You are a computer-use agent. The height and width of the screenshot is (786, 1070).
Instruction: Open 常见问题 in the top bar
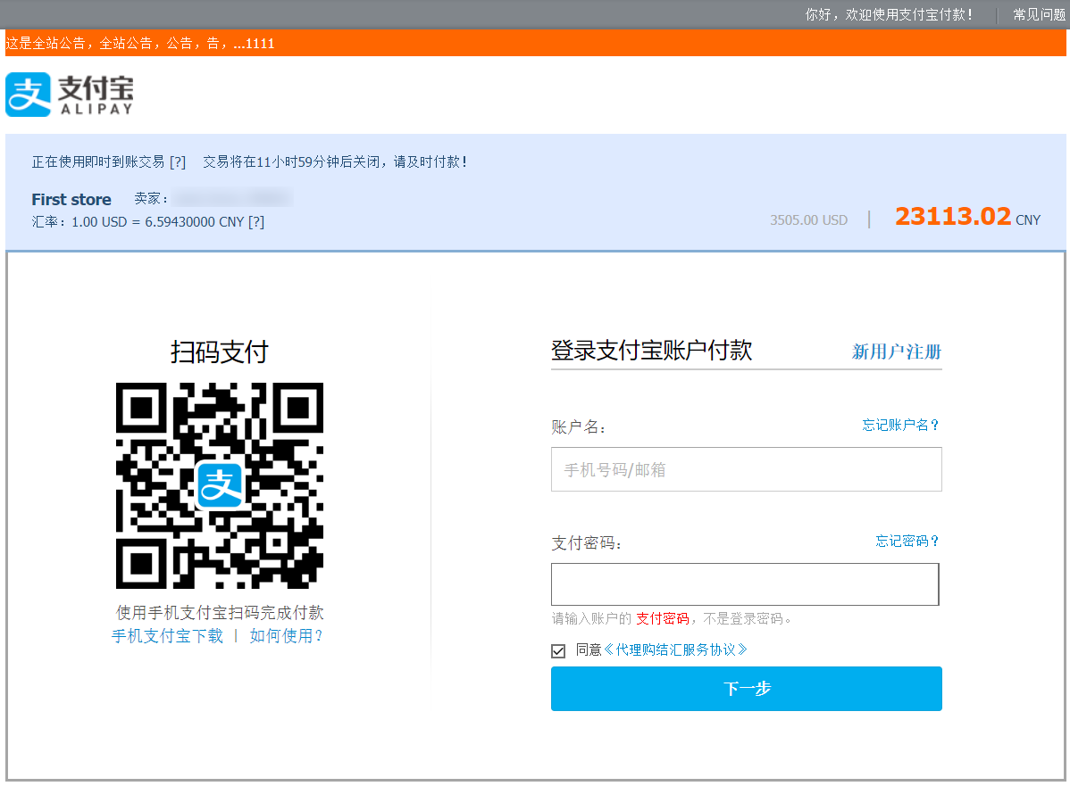(x=1040, y=14)
